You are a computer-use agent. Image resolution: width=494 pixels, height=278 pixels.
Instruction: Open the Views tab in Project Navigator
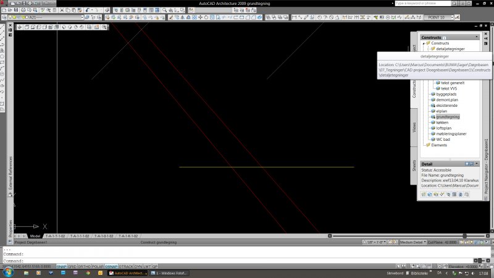(x=414, y=127)
